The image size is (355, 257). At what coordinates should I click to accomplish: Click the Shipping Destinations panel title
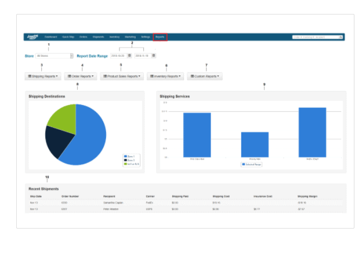pos(46,96)
